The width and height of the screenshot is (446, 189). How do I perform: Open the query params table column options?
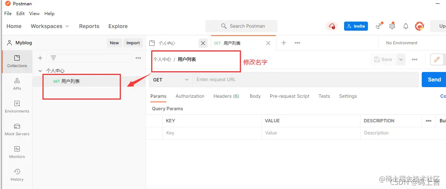428,121
